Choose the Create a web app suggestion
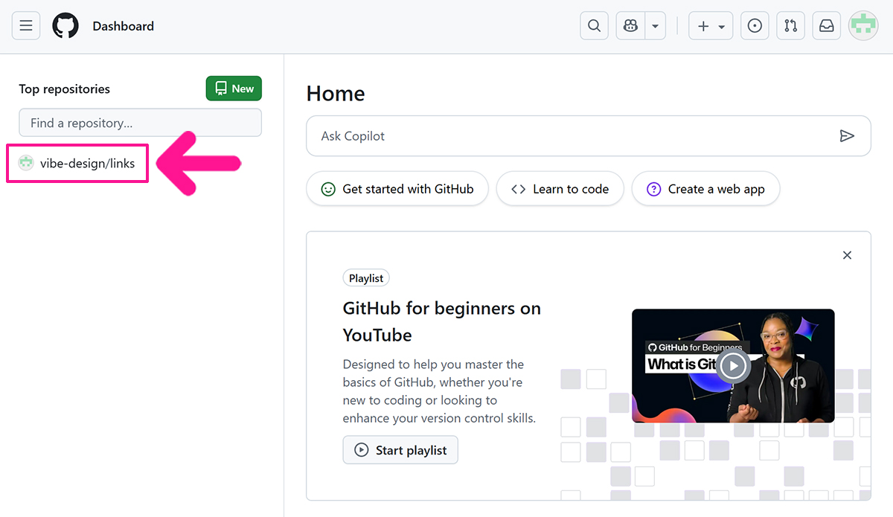This screenshot has width=893, height=517. tap(705, 189)
